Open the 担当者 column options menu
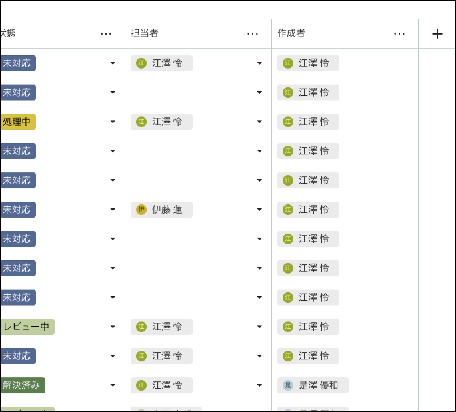The image size is (456, 412). click(x=253, y=34)
